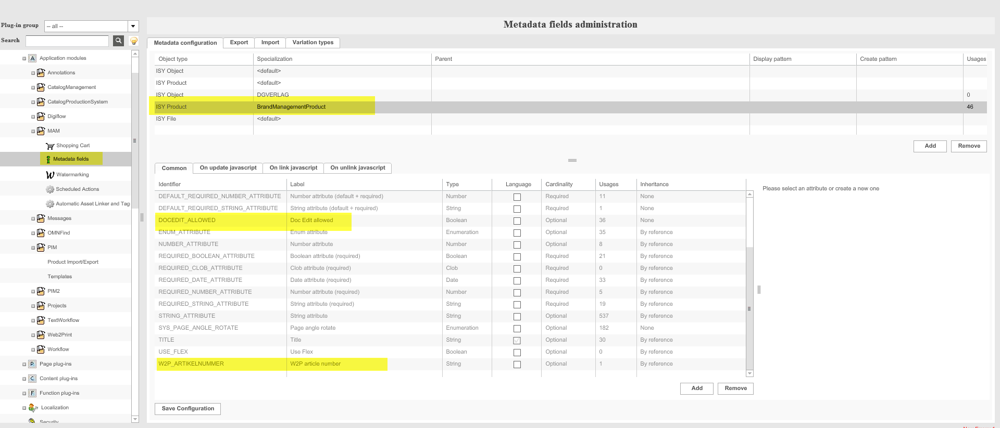This screenshot has width=1000, height=428.
Task: Click the CatalogProductionSystem module icon
Action: 41,102
